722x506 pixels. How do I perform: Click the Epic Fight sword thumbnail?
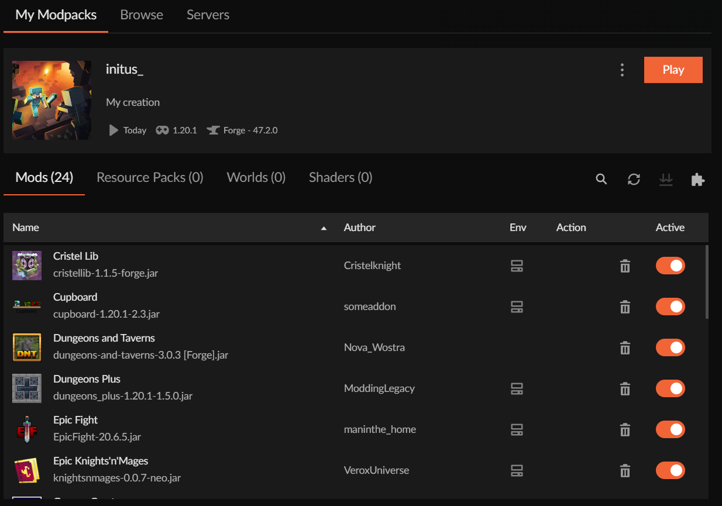point(27,429)
